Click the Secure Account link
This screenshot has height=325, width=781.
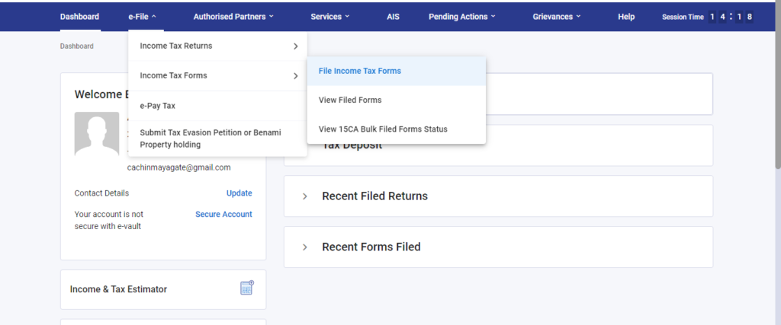click(223, 215)
